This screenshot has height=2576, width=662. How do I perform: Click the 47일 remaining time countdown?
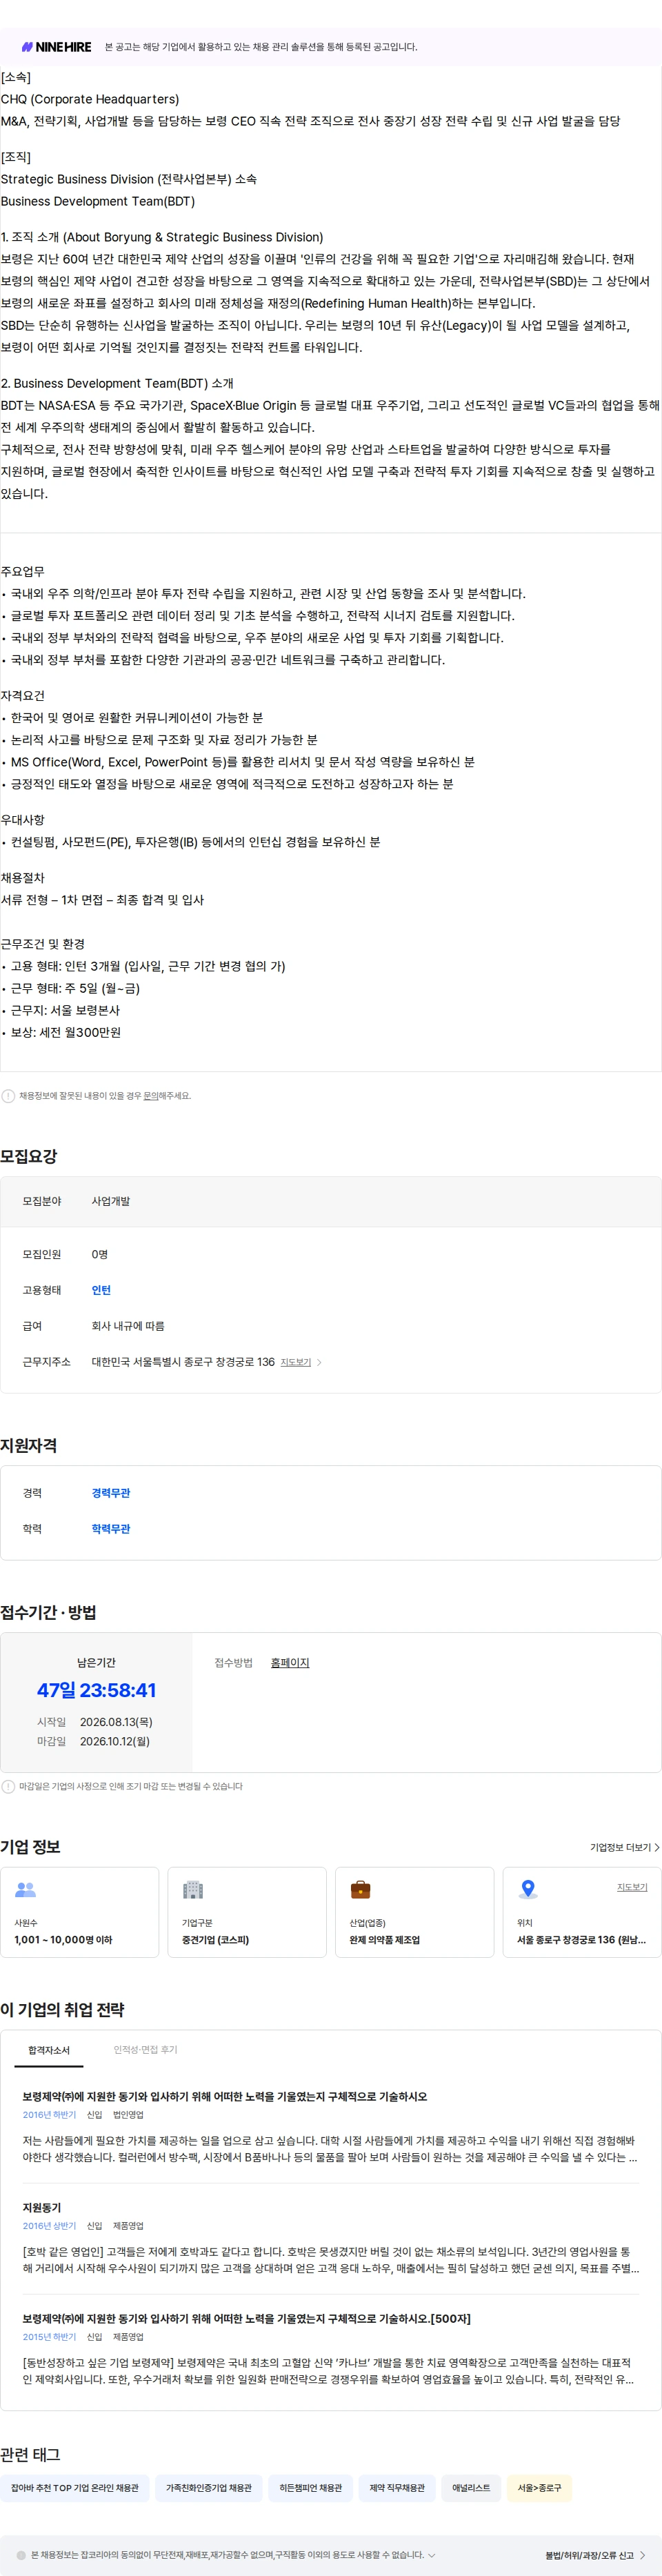click(96, 1691)
